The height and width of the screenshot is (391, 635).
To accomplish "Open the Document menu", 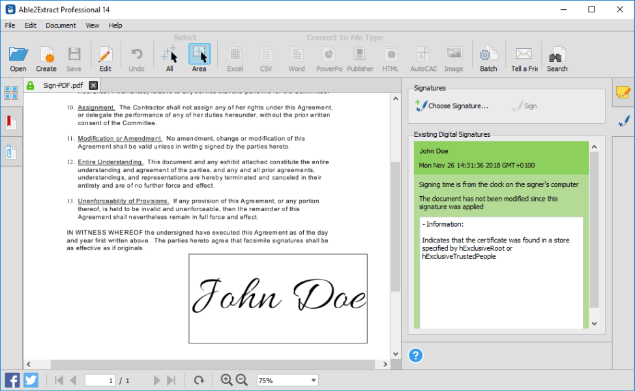I will [x=61, y=25].
